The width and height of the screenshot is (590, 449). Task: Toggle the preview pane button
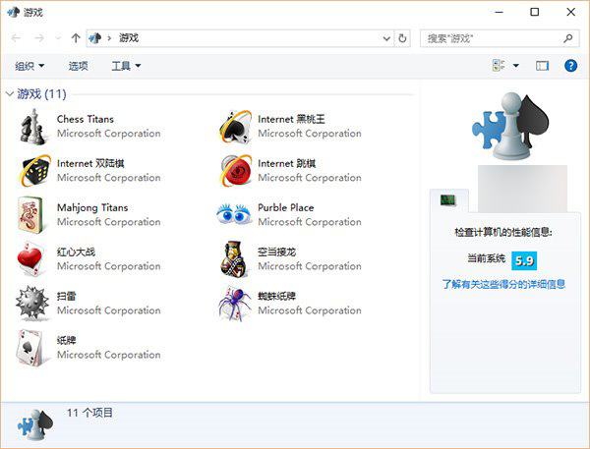[542, 66]
